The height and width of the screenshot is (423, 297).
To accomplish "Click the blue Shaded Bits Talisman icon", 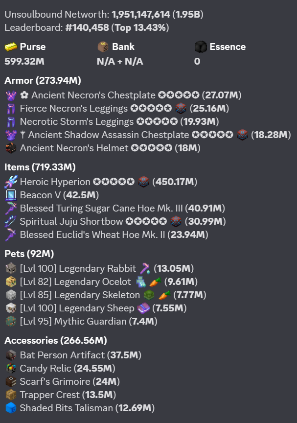I will pyautogui.click(x=11, y=408).
